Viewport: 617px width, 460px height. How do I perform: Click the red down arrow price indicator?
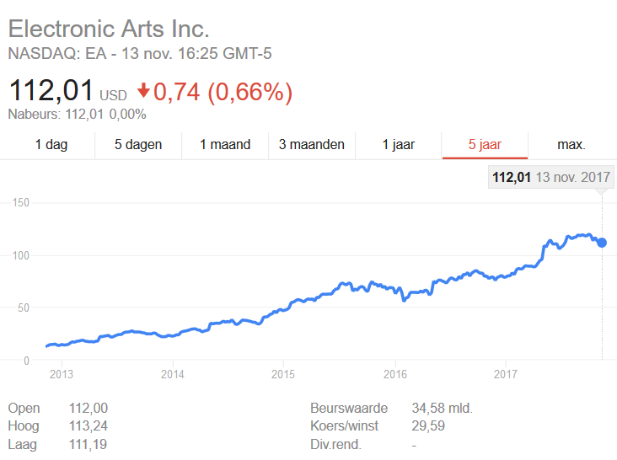click(143, 91)
